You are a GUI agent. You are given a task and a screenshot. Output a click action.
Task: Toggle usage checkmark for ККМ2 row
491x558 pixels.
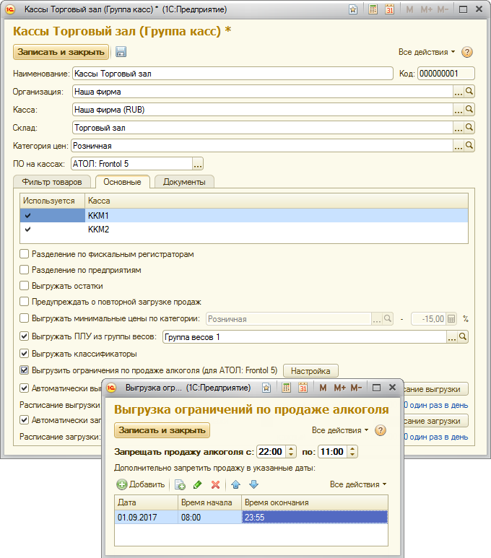point(27,230)
